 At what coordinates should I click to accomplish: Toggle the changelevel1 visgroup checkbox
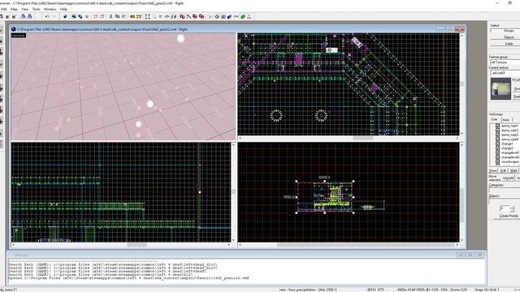tap(497, 152)
